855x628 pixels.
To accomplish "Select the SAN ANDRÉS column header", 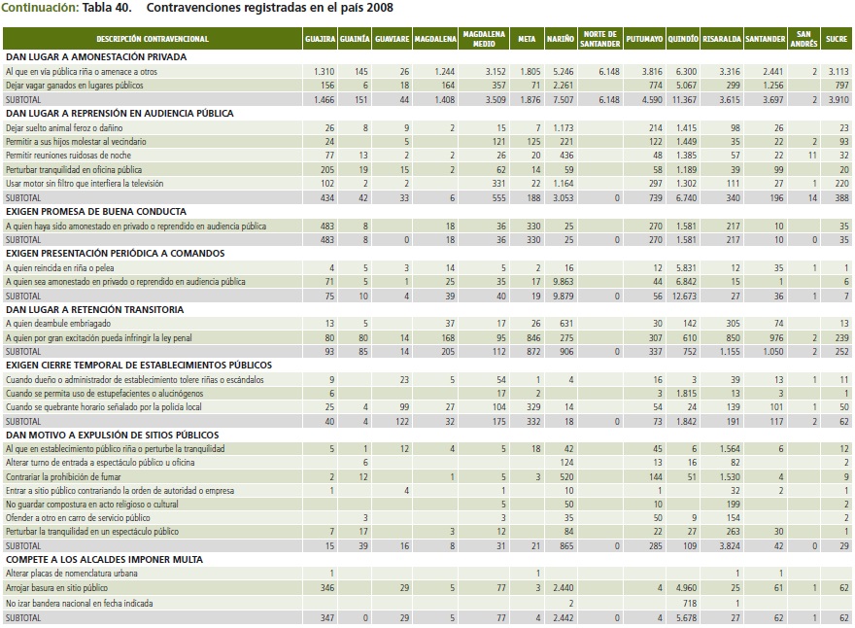I will pyautogui.click(x=804, y=39).
